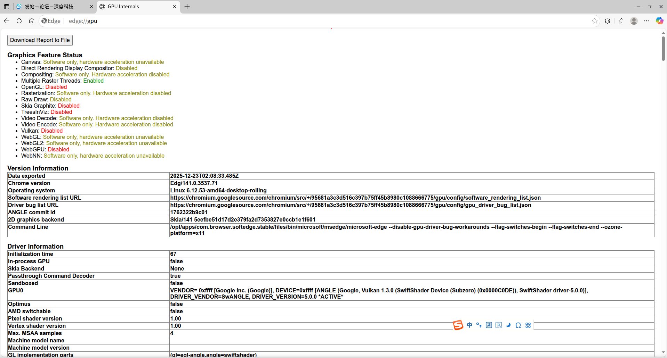
Task: Show the Favorites list panel
Action: click(x=621, y=21)
